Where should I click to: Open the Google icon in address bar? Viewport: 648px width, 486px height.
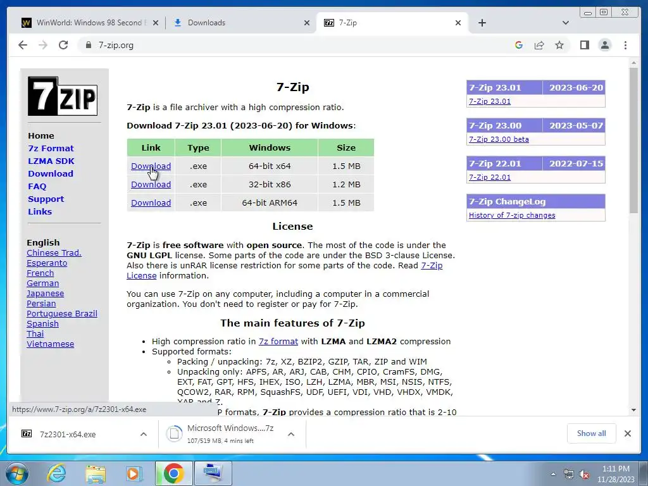pos(519,45)
